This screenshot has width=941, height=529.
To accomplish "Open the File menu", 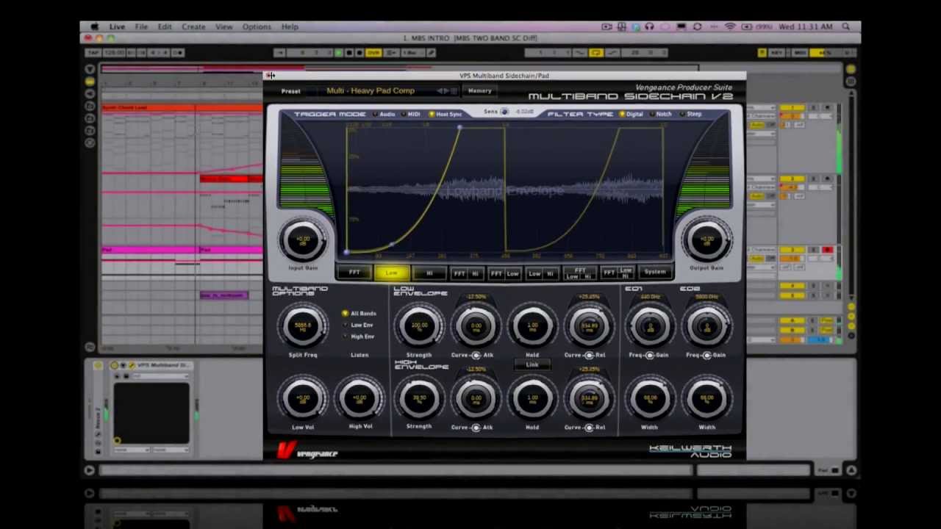I will (x=141, y=27).
